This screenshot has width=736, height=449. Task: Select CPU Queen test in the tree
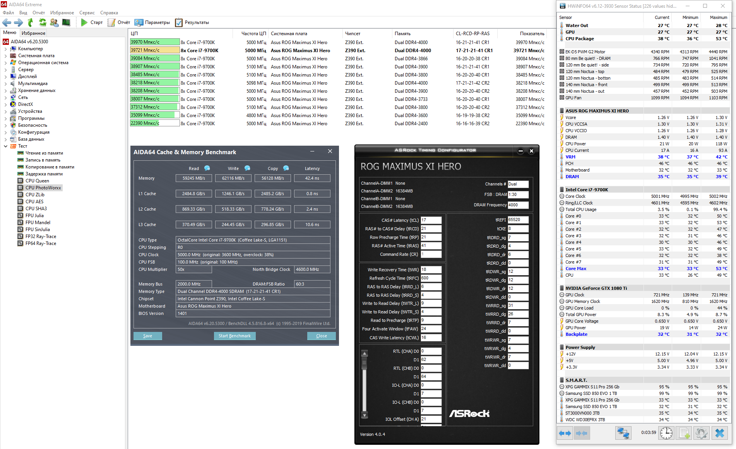[37, 181]
